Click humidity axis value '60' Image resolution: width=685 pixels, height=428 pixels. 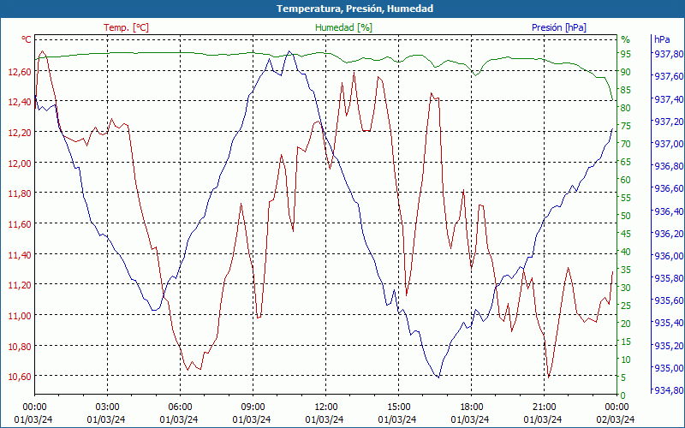coord(626,180)
